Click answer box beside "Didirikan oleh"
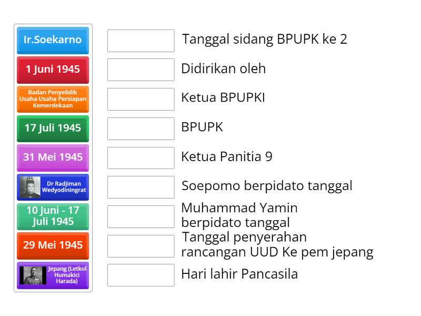Viewport: 421px width, 316px height. click(x=140, y=68)
